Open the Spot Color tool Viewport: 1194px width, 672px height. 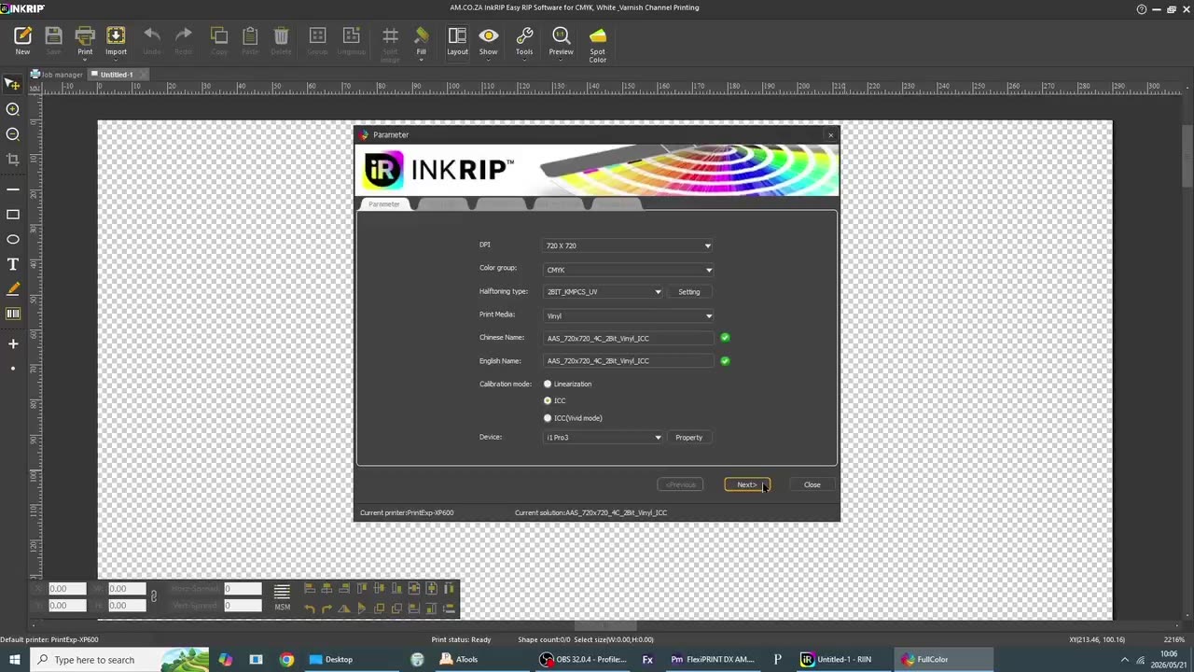[x=598, y=44]
